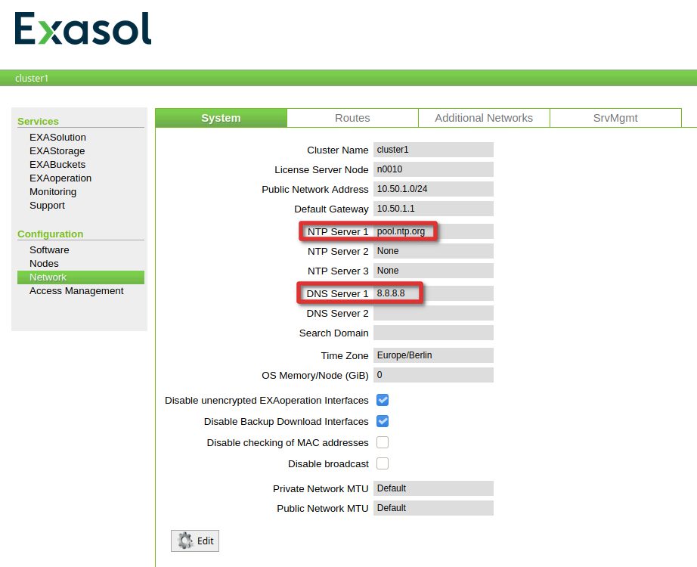697x567 pixels.
Task: Click the Search Domain field
Action: point(433,333)
